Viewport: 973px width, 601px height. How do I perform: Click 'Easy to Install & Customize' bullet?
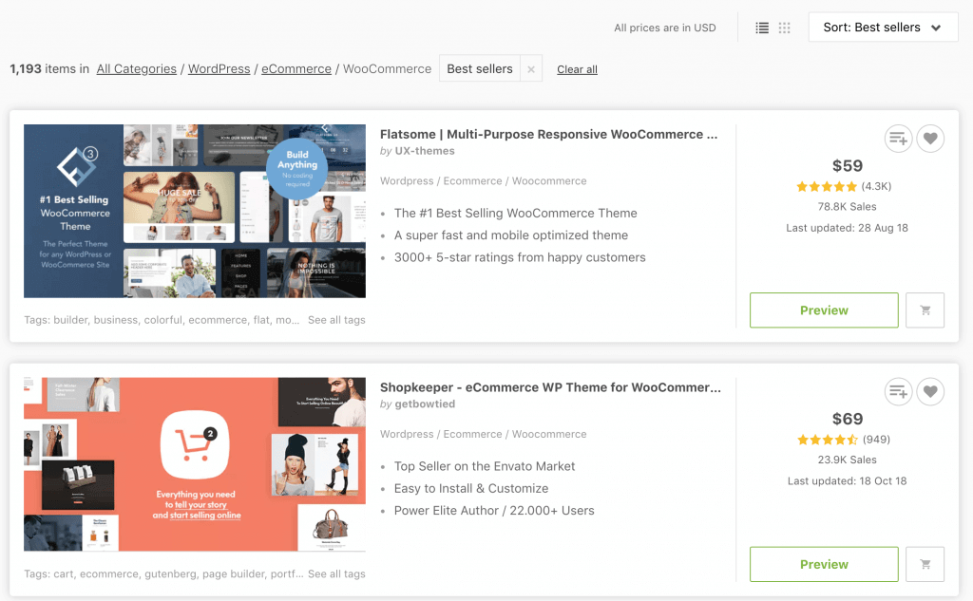(x=471, y=488)
